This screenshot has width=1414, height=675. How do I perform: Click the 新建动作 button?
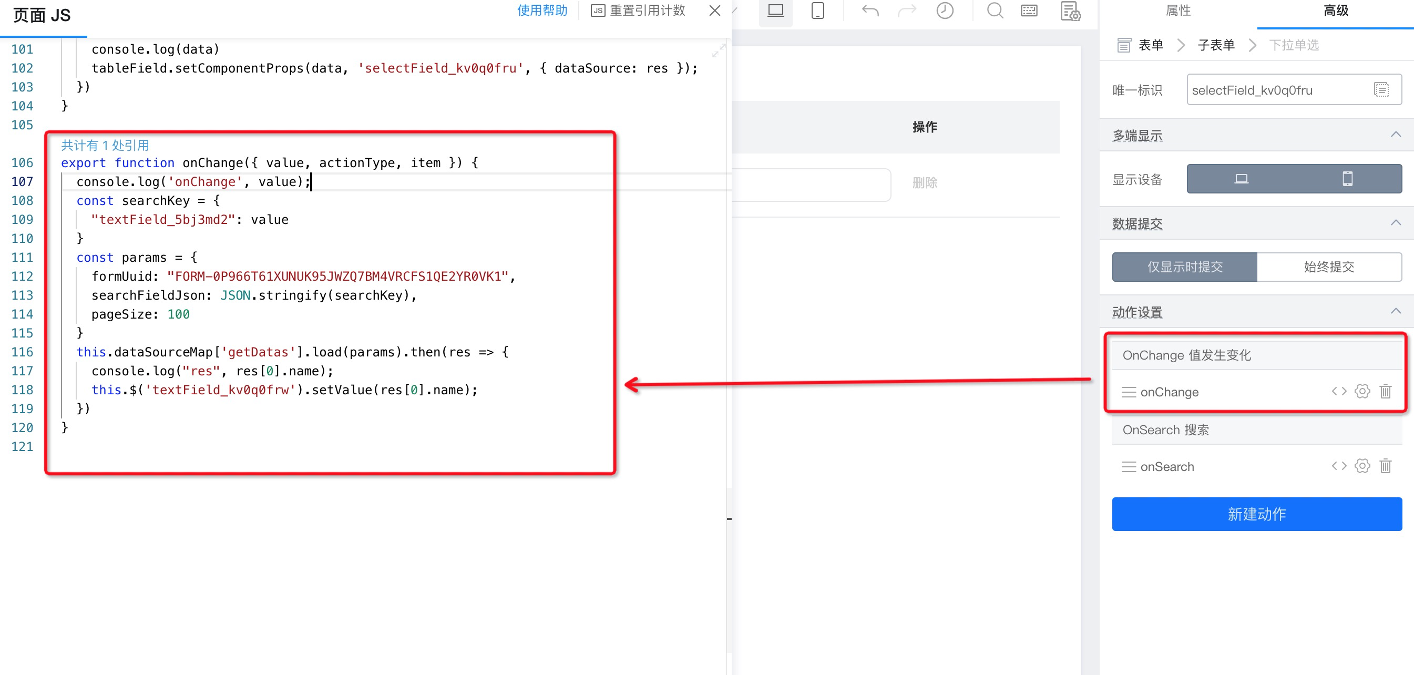[x=1257, y=514]
